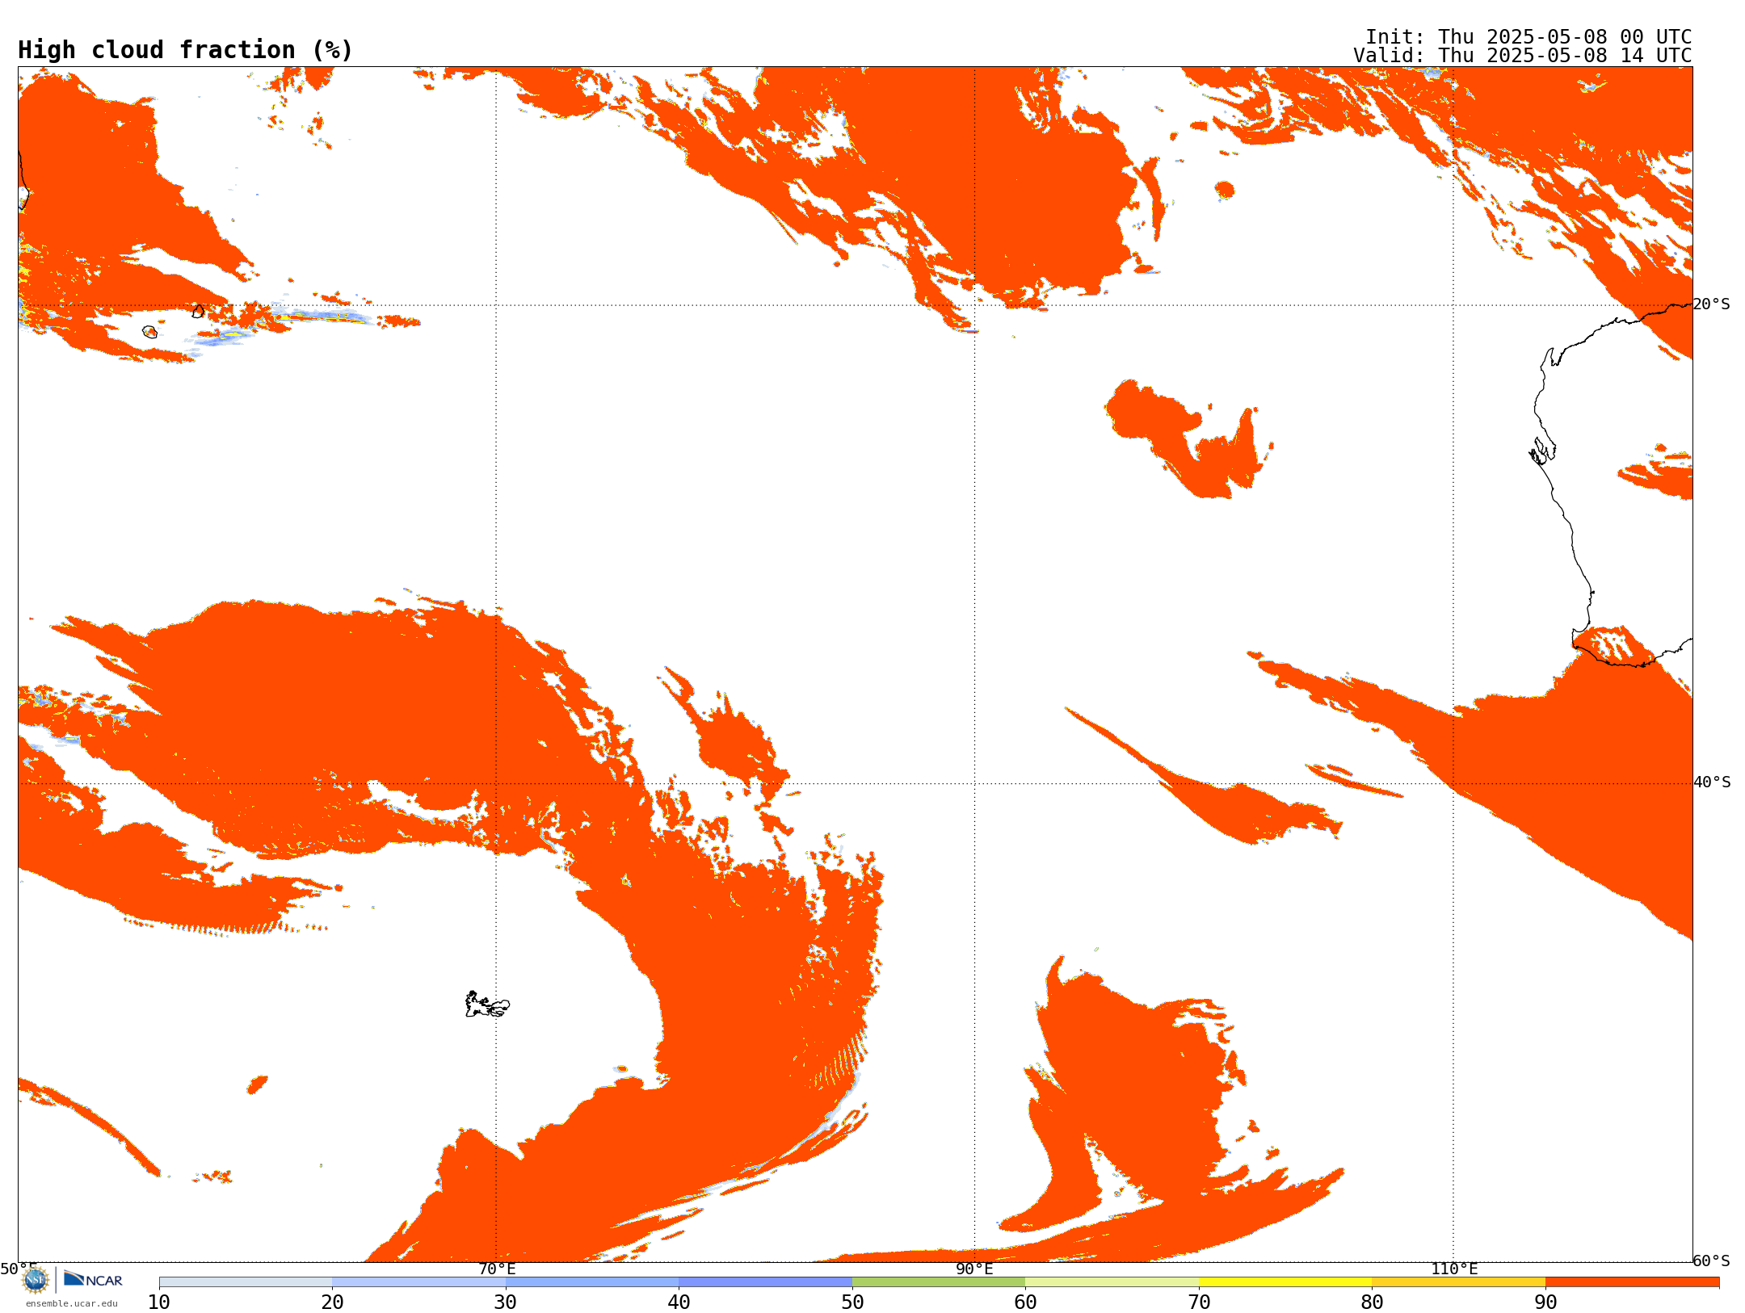Click the 70°E longitude label
This screenshot has width=1745, height=1313.
point(497,1269)
